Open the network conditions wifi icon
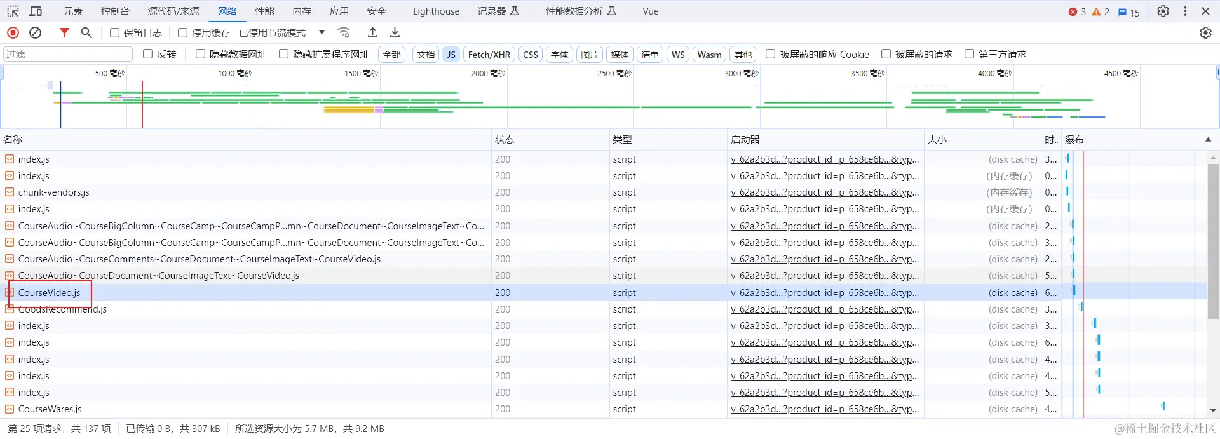1220x439 pixels. click(344, 32)
